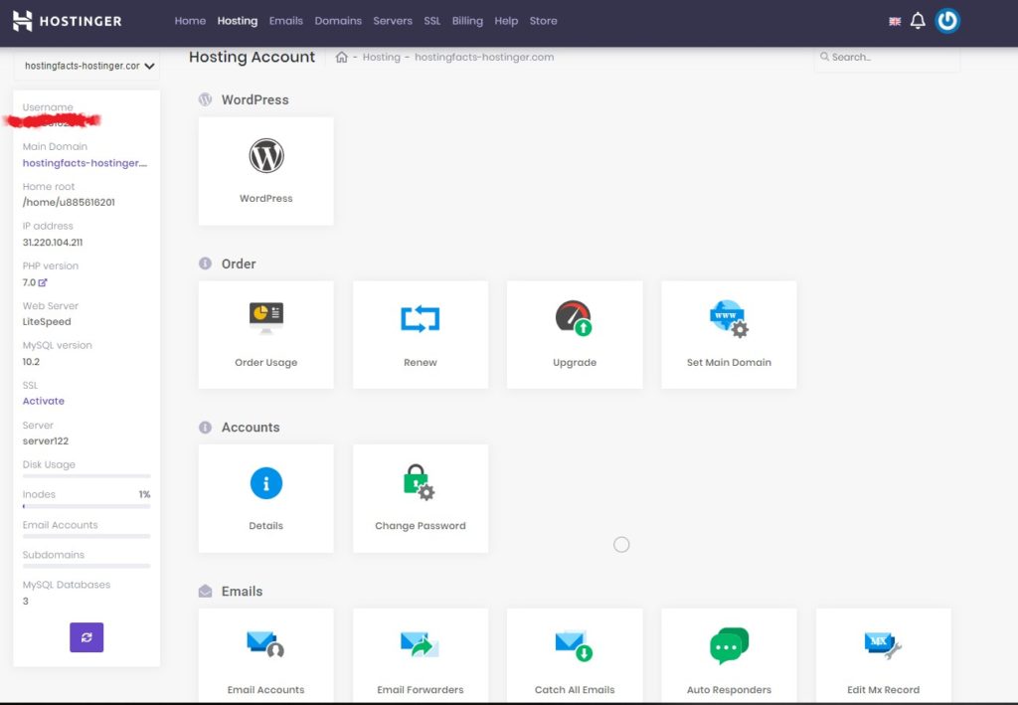Viewport: 1018px width, 705px height.
Task: Open the Domains menu item
Action: click(x=338, y=21)
